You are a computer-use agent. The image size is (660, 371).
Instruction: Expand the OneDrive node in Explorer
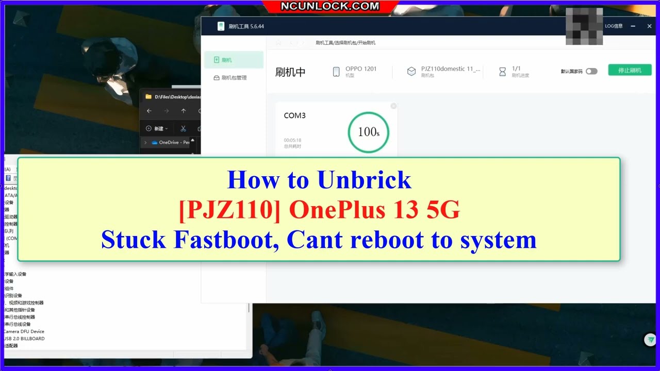(145, 142)
